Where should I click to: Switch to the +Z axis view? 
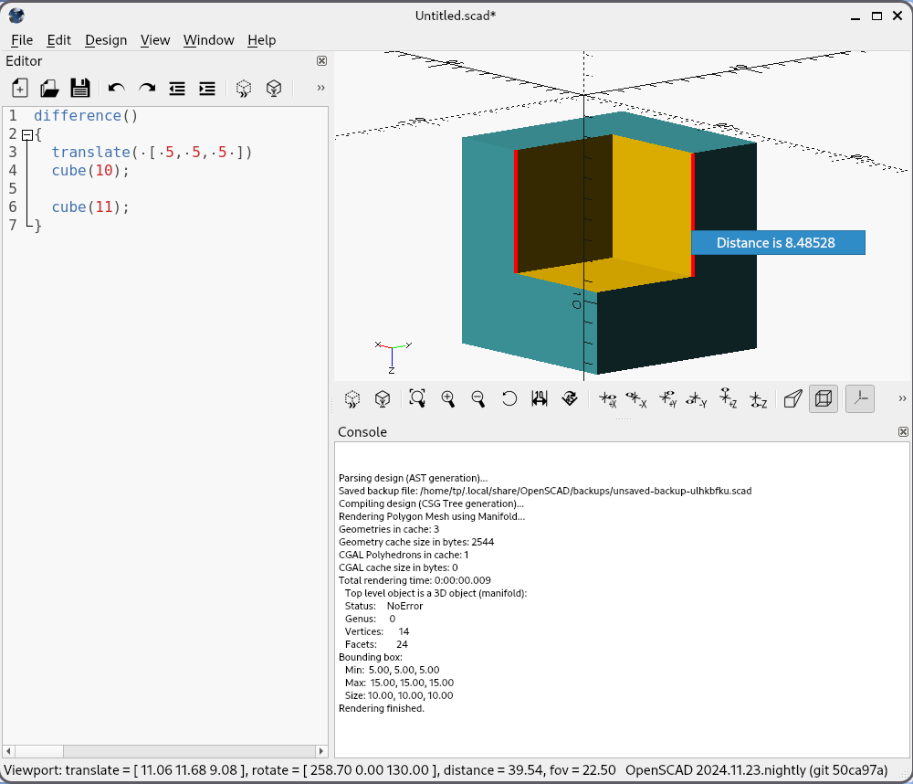[x=728, y=398]
